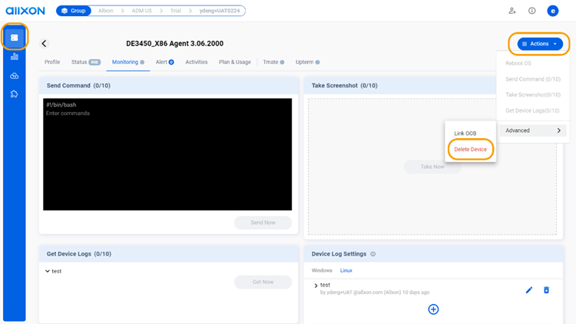Click the back arrow beside device name
Image resolution: width=576 pixels, height=324 pixels.
44,44
